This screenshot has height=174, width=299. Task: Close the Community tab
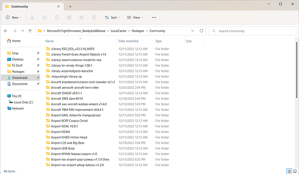(x=58, y=6)
